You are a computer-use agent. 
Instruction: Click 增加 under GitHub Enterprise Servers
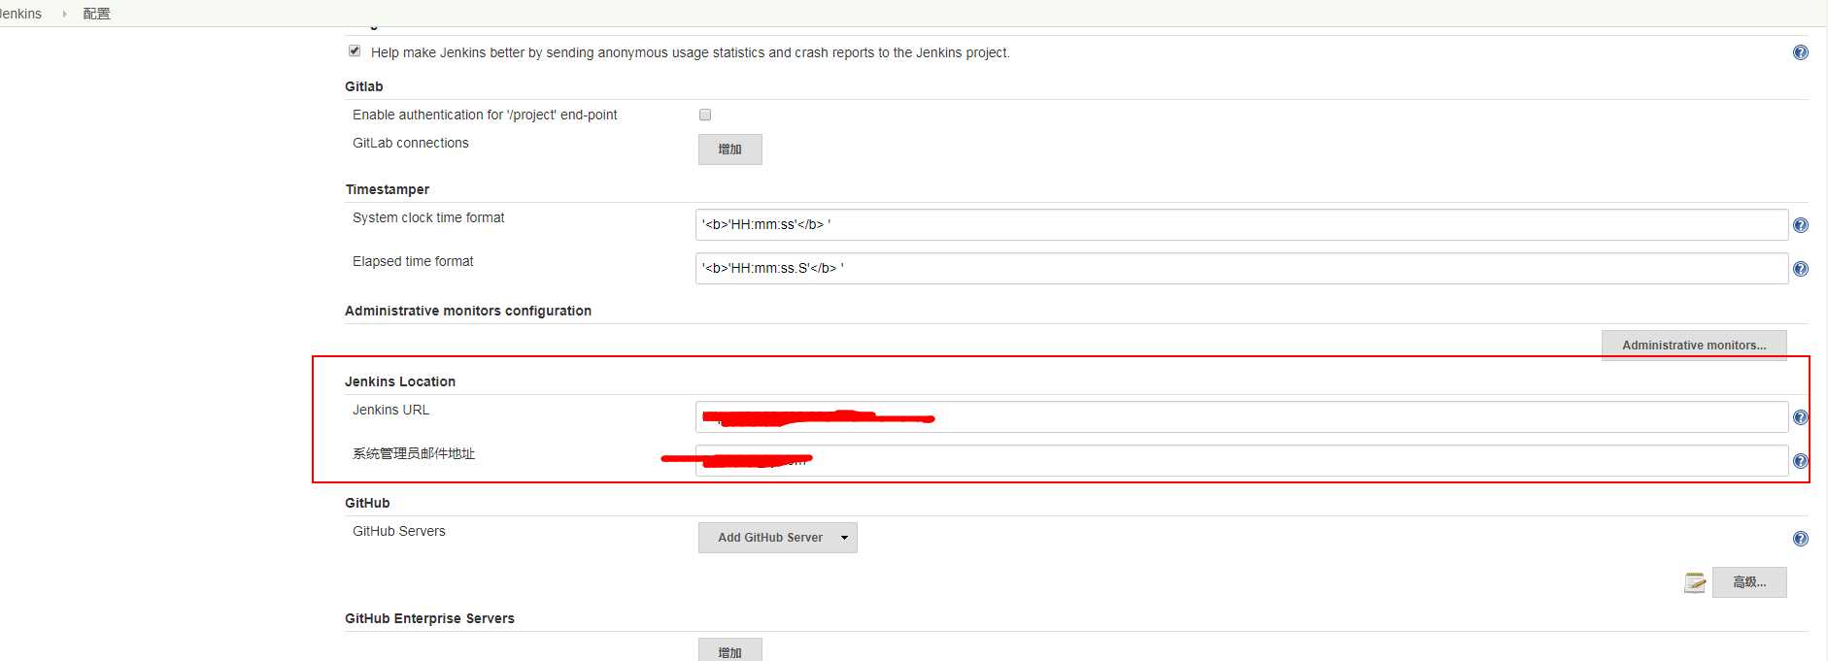(729, 650)
